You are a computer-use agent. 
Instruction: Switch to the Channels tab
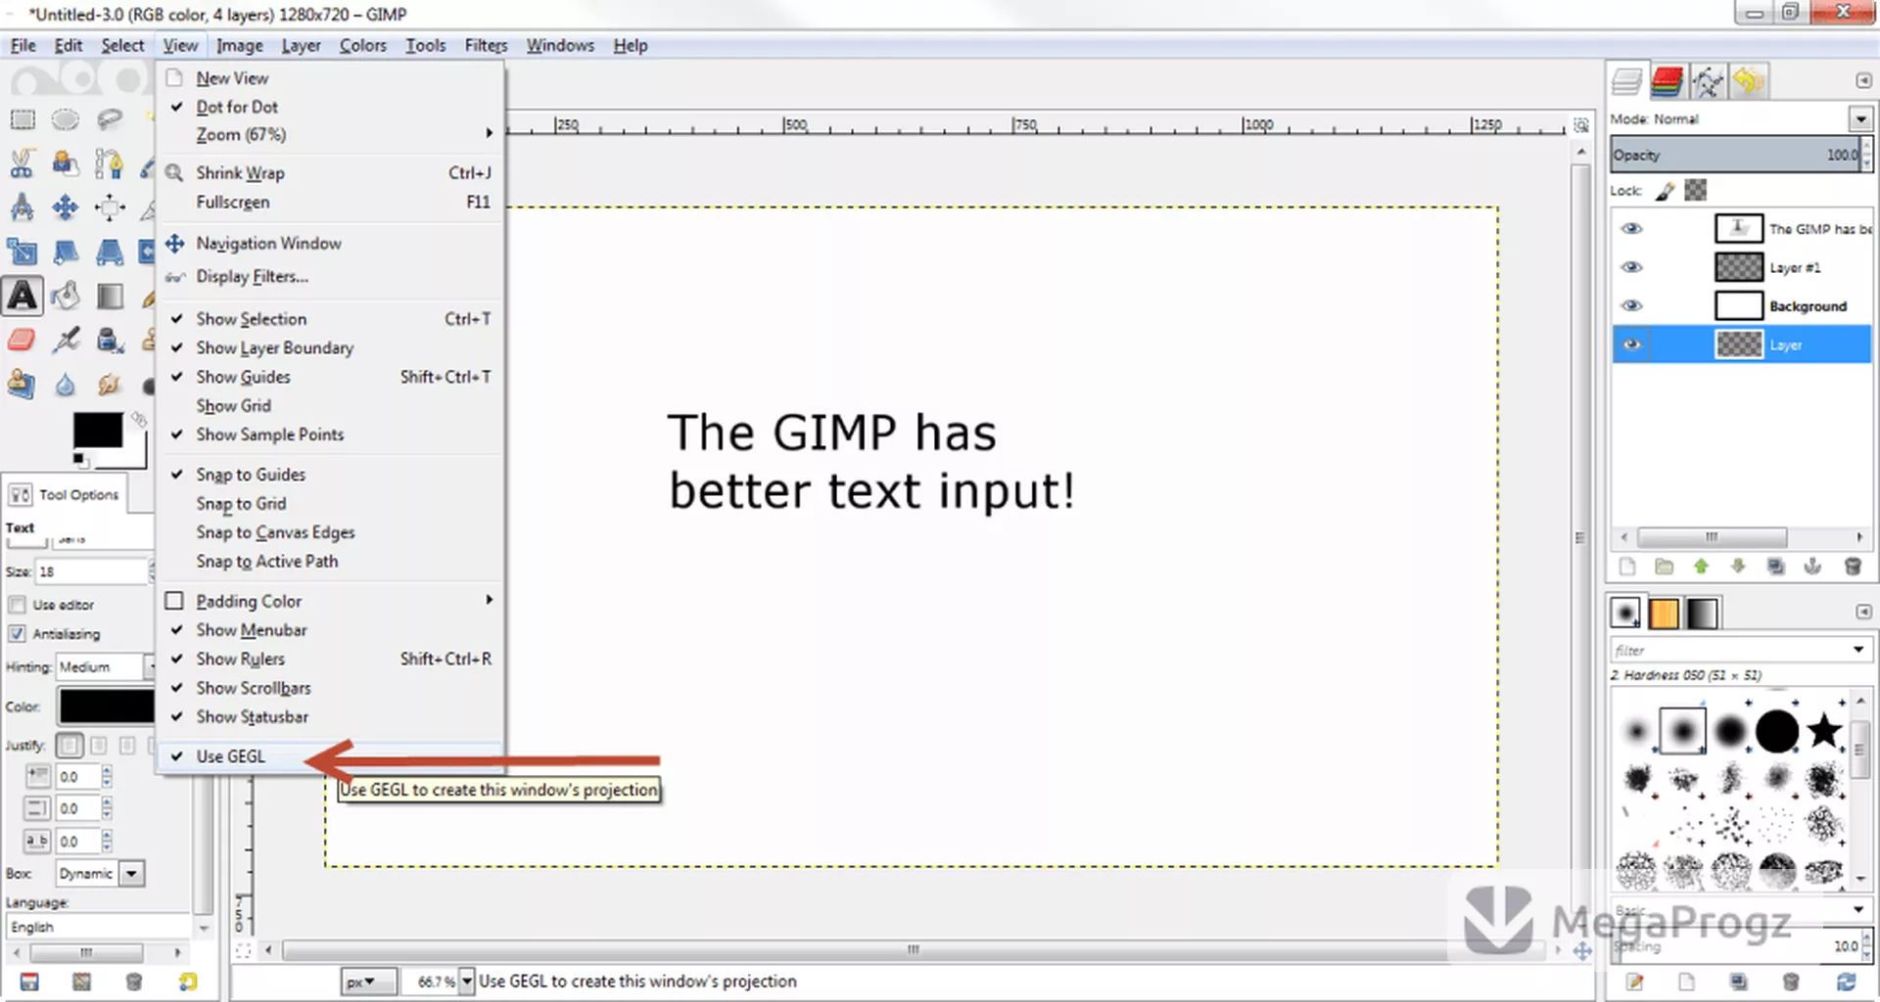click(1666, 81)
